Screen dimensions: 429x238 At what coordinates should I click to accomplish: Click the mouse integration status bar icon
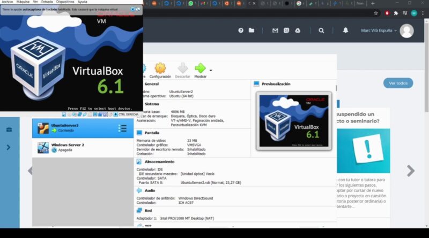click(x=110, y=114)
